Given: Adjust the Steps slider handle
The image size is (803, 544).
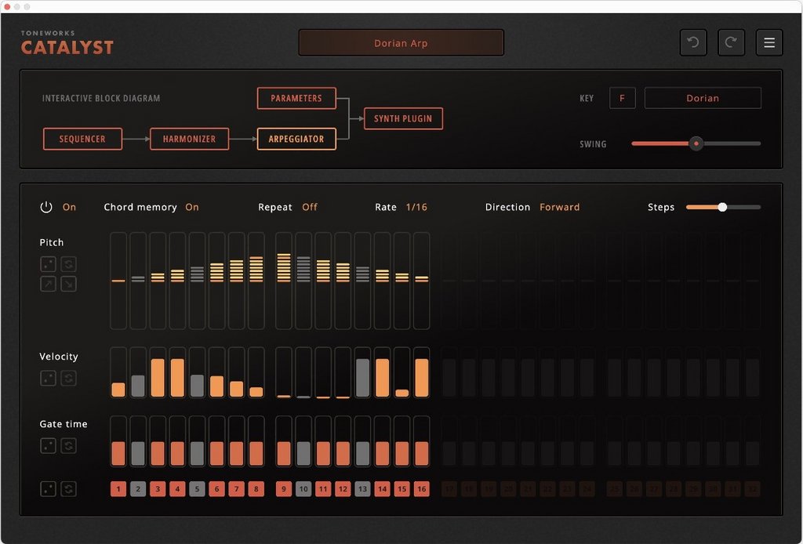Looking at the screenshot, I should tap(722, 207).
